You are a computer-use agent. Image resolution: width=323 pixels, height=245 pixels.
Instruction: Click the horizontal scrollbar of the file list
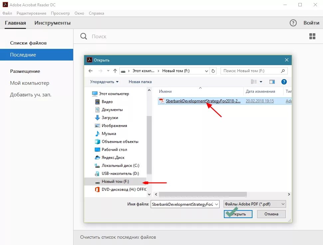[x=203, y=194]
